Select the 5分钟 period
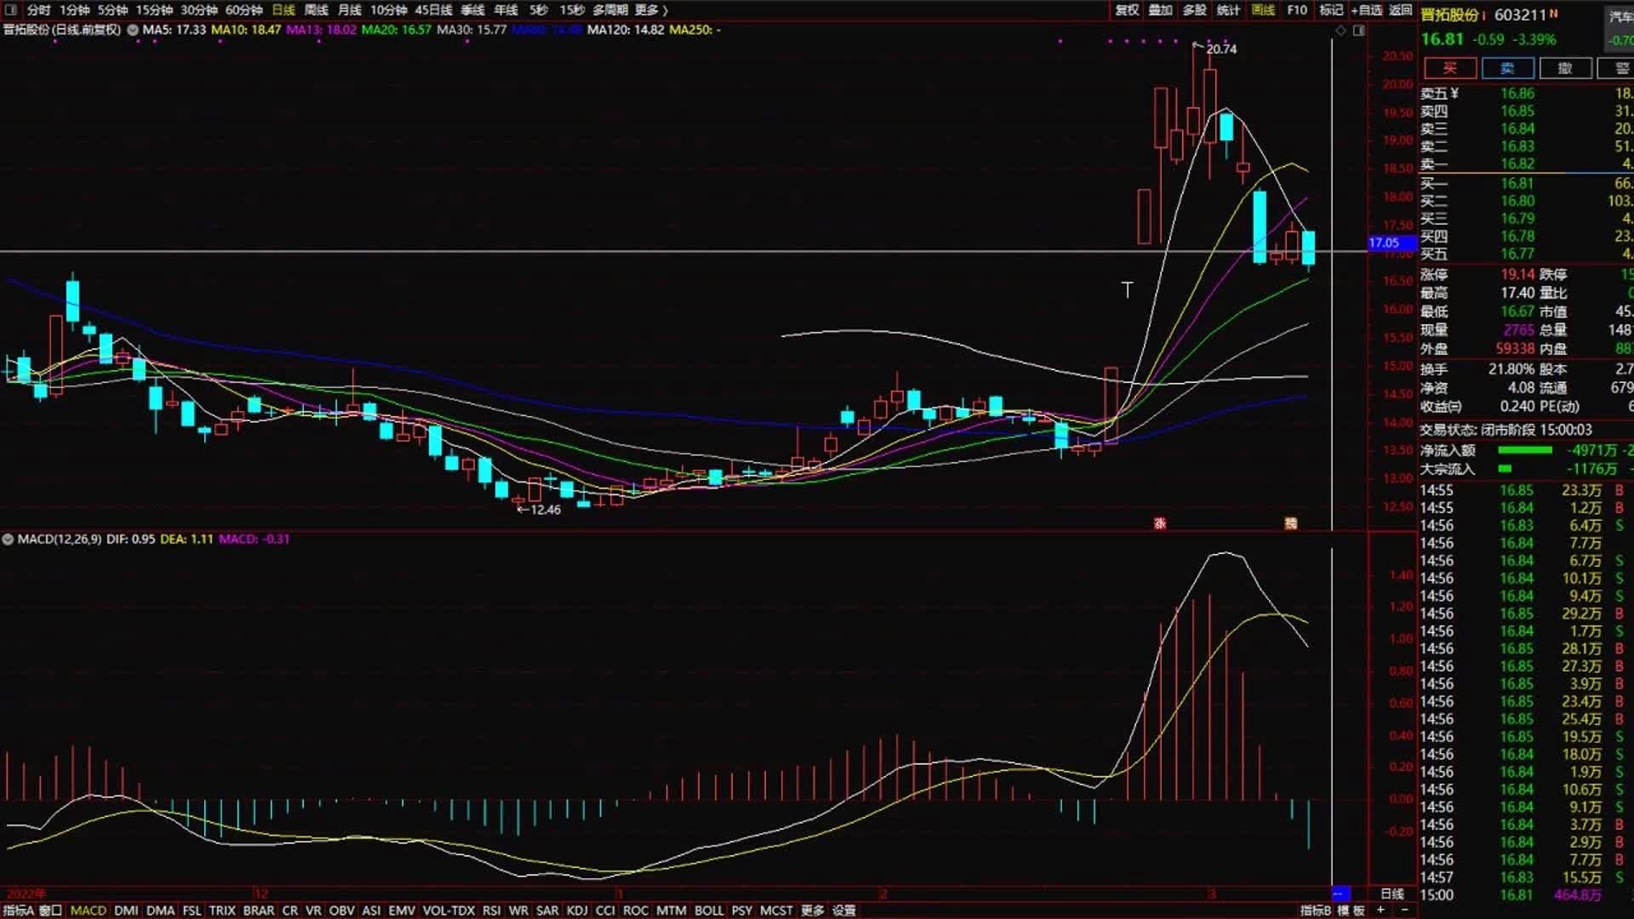This screenshot has width=1634, height=919. coord(112,10)
